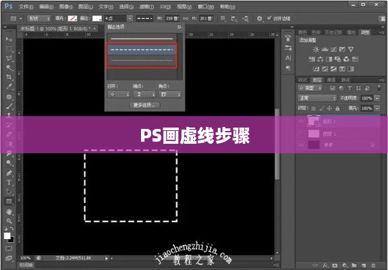Toggle the type layer filter icon
Screen dimensions: 388x270
(x=350, y=88)
